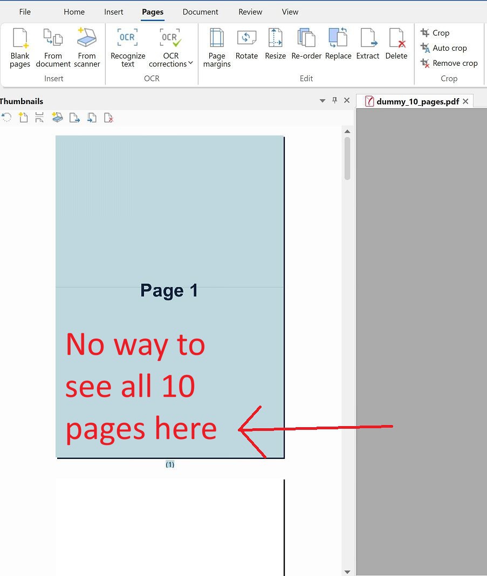Click the thumbnails scrollbar handle
The width and height of the screenshot is (487, 576).
pos(347,159)
